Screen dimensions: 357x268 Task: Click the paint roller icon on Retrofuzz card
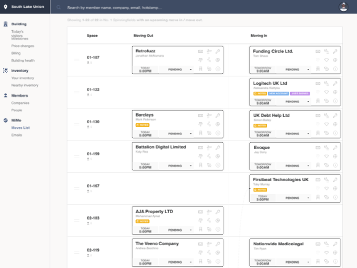(201, 60)
